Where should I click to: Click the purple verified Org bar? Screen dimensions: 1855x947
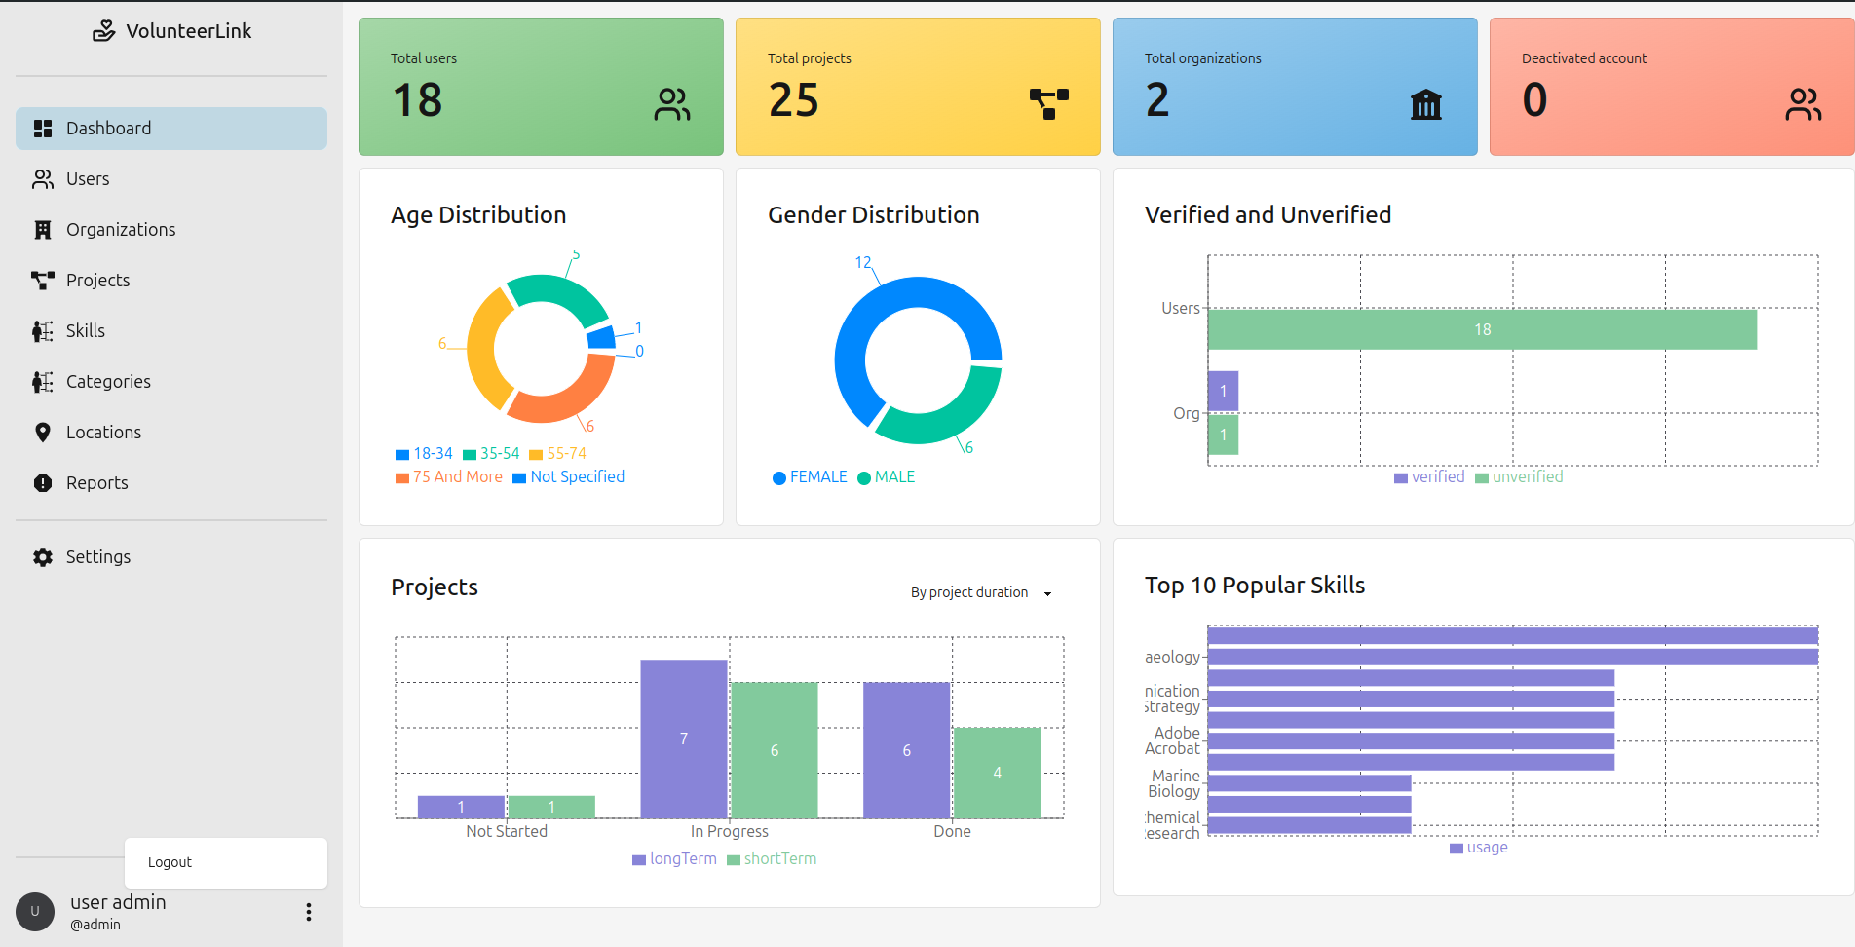coord(1223,391)
